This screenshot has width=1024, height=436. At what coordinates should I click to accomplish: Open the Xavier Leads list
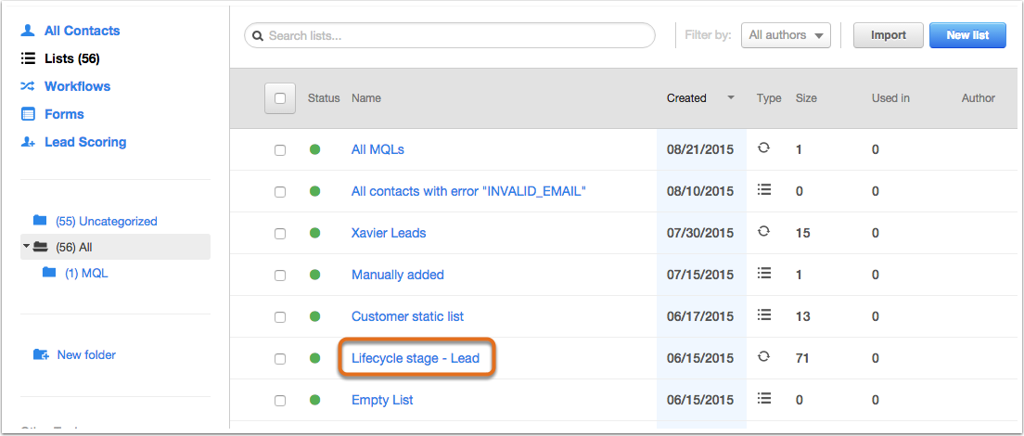(389, 233)
